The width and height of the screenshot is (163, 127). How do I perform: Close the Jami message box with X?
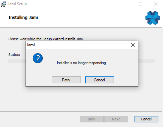click(x=133, y=45)
